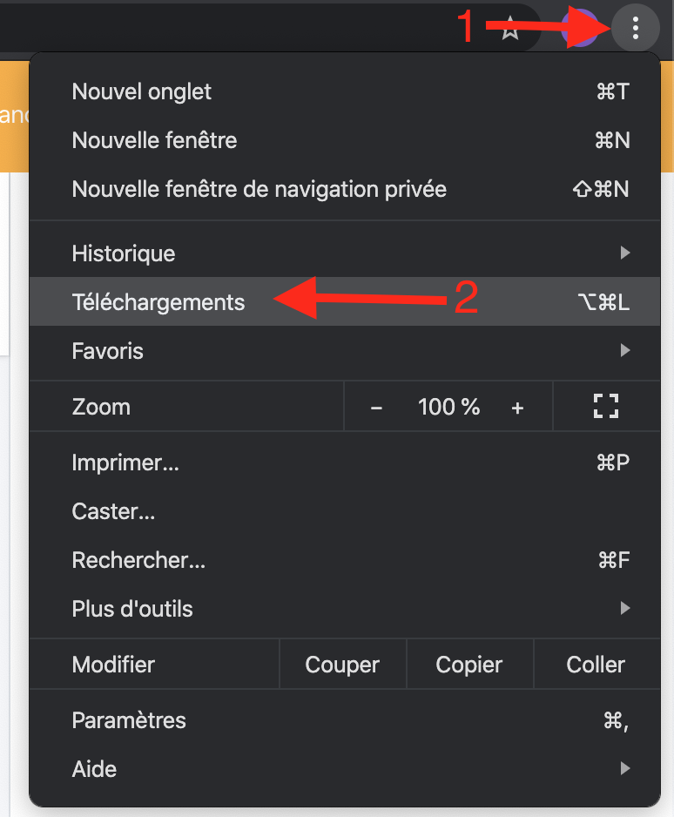Viewport: 674px width, 817px height.
Task: Select Imprimer… menu entry
Action: pos(125,463)
